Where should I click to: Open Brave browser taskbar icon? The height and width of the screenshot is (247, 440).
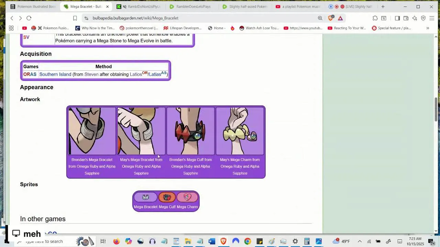click(x=223, y=242)
